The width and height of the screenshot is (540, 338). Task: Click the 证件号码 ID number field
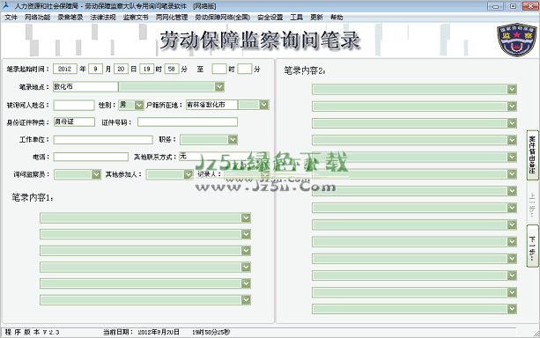188,121
